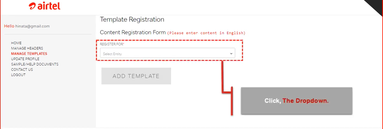Navigate to CONTACT US
The width and height of the screenshot is (383, 129).
click(x=22, y=69)
